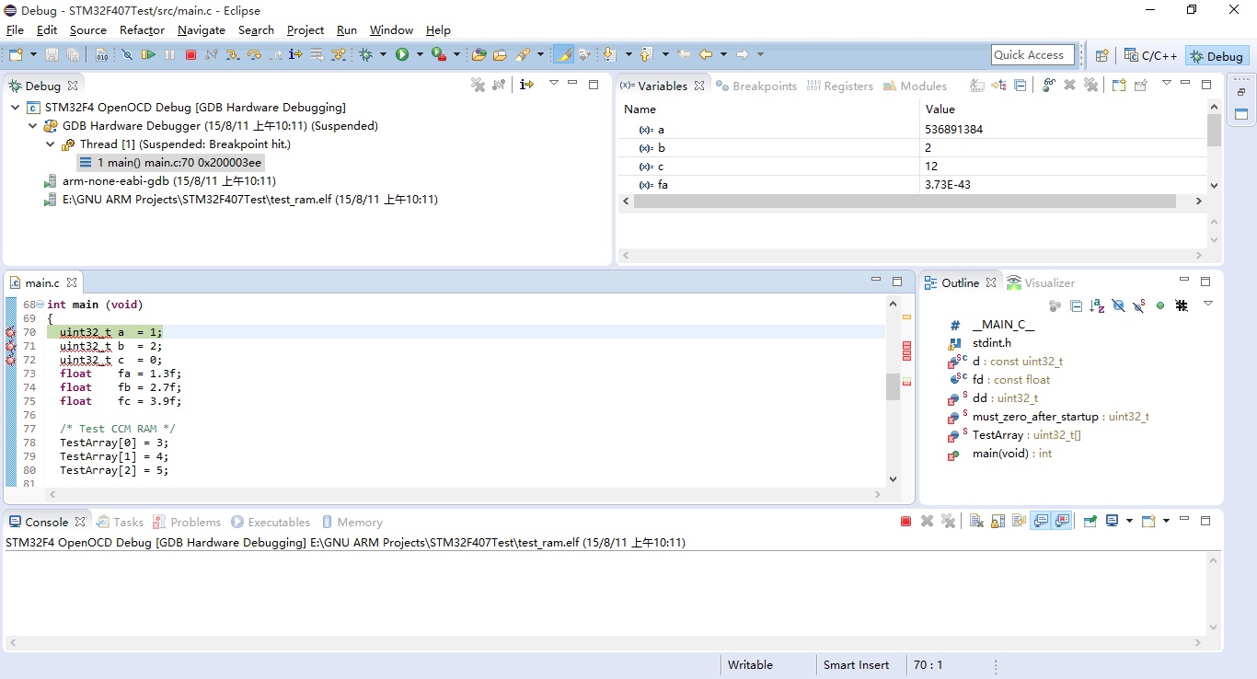Collapse the STM32F4 OpenOCD Debug tree node
This screenshot has height=679, width=1257.
tap(16, 108)
